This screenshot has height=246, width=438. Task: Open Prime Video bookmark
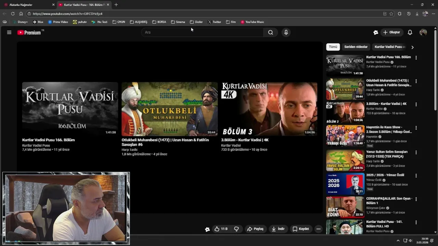[58, 22]
